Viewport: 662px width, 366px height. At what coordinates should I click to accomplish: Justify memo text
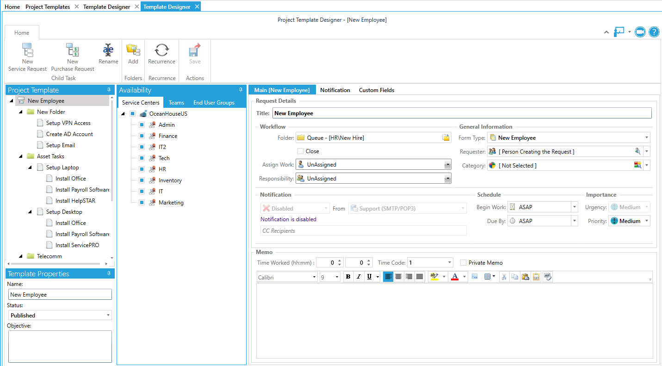(x=420, y=277)
